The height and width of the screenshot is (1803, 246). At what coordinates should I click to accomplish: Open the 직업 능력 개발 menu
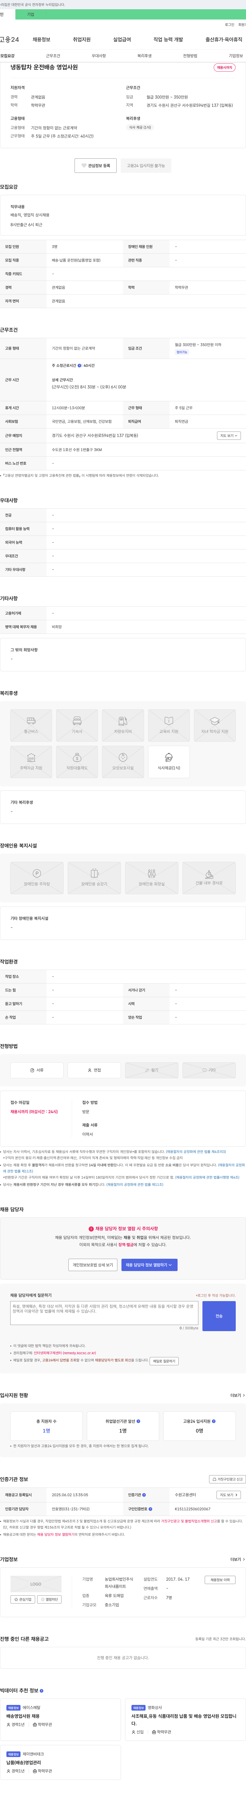168,39
